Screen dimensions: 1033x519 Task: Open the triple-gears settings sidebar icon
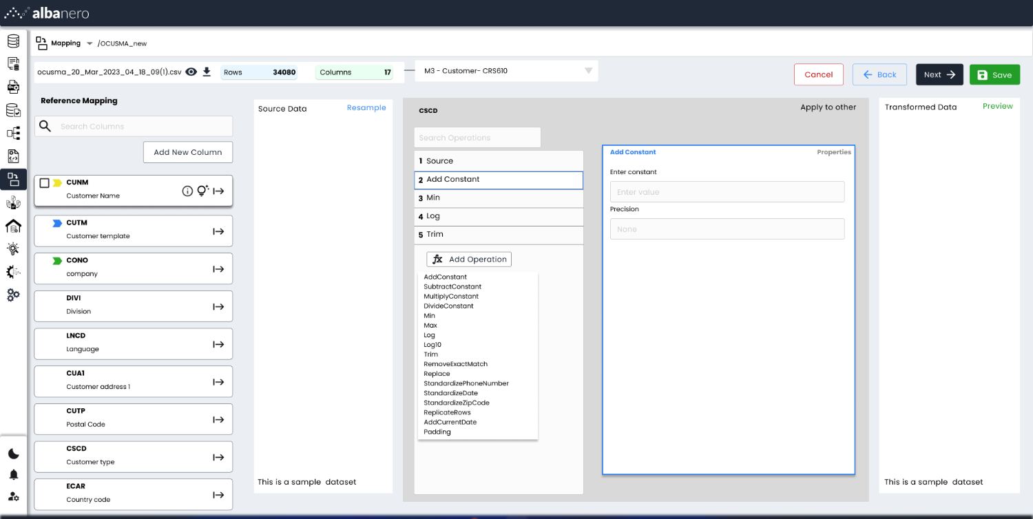[x=13, y=295]
